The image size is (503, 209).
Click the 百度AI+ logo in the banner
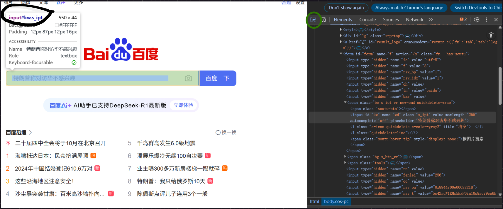pos(60,106)
